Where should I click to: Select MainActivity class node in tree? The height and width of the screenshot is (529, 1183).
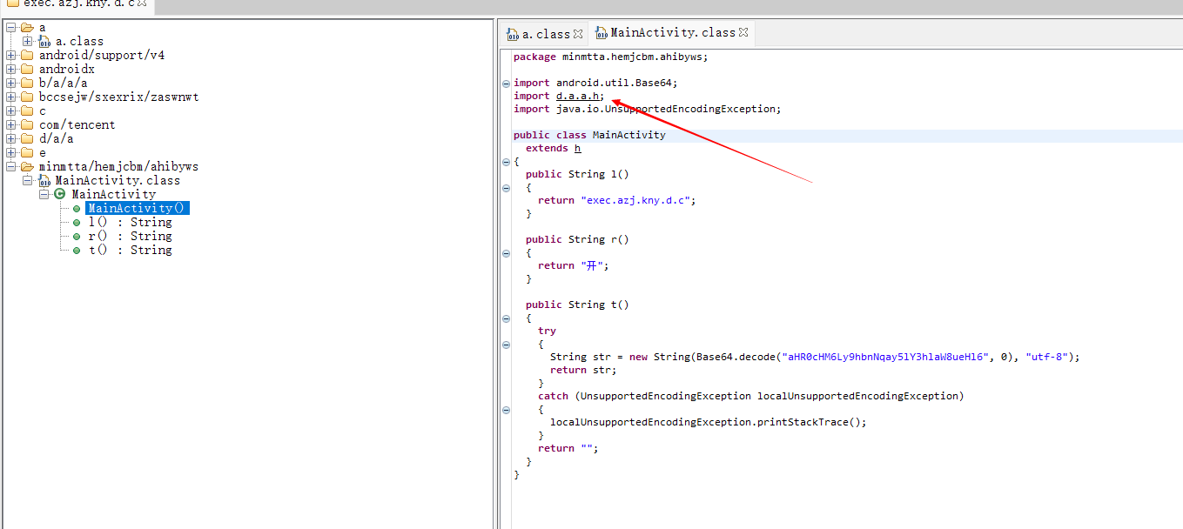coord(113,194)
